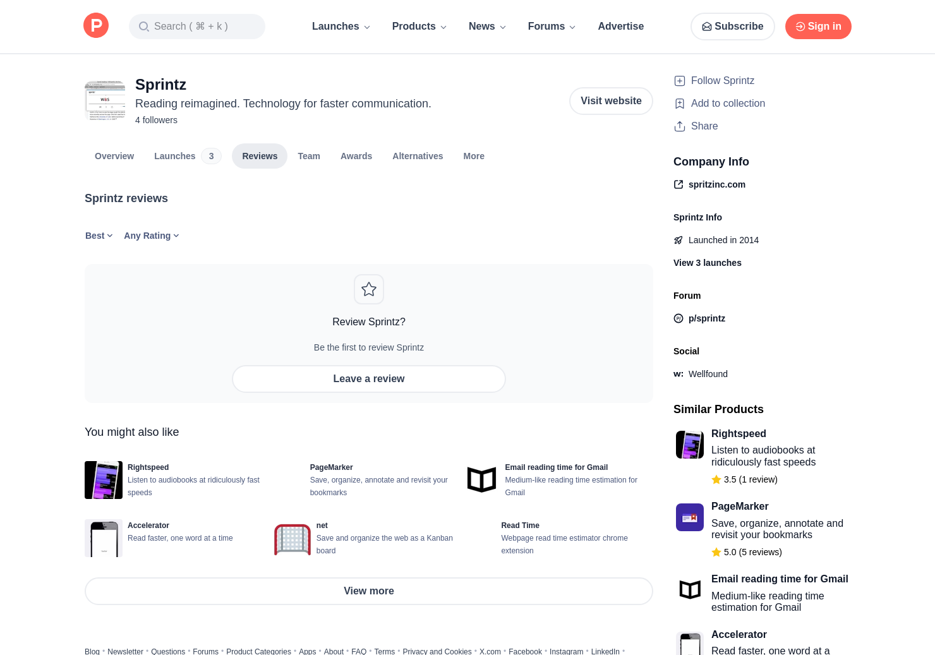
Task: Open the Best sort dropdown
Action: tap(99, 236)
